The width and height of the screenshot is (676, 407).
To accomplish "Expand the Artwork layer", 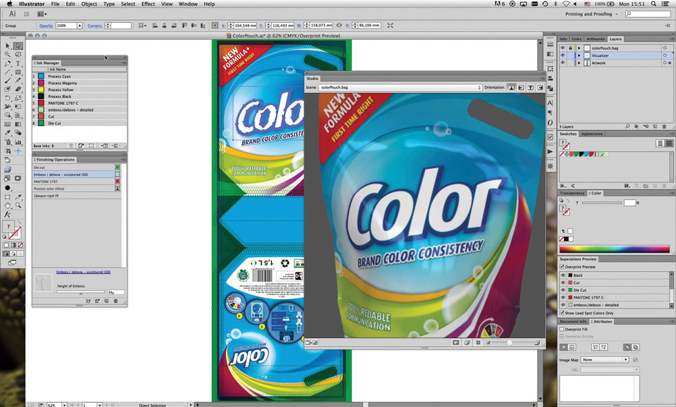I will click(579, 63).
